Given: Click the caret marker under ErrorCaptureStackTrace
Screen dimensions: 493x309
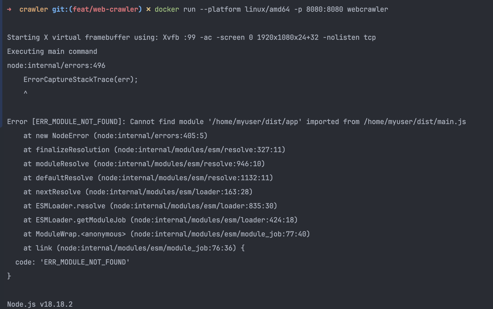Looking at the screenshot, I should pyautogui.click(x=25, y=92).
